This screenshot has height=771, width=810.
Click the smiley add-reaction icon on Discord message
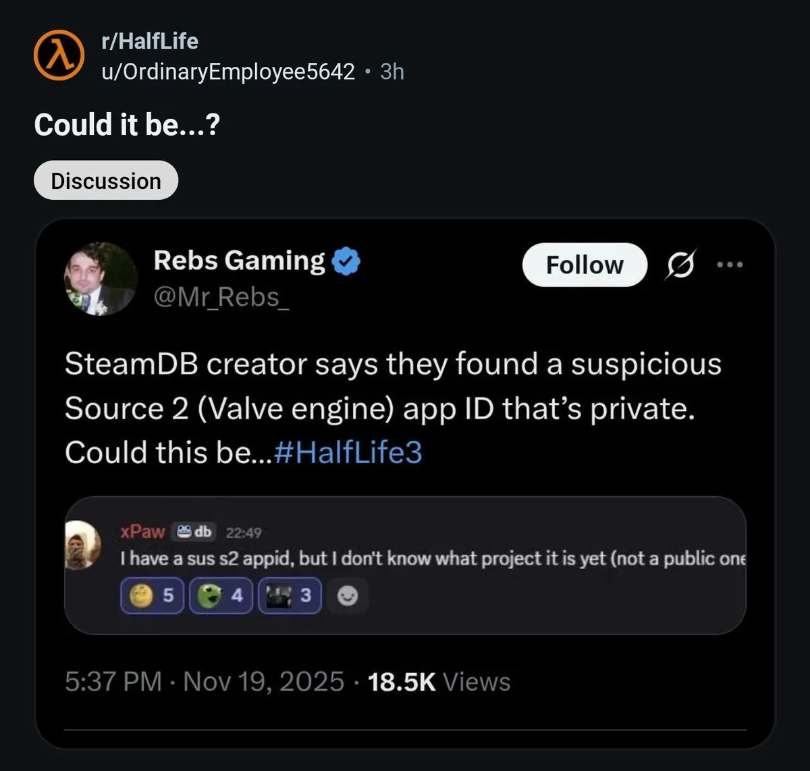348,595
